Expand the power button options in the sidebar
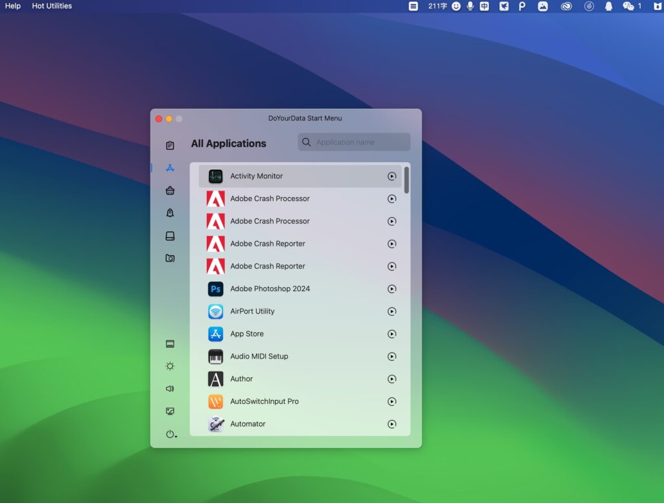The image size is (664, 503). click(170, 435)
